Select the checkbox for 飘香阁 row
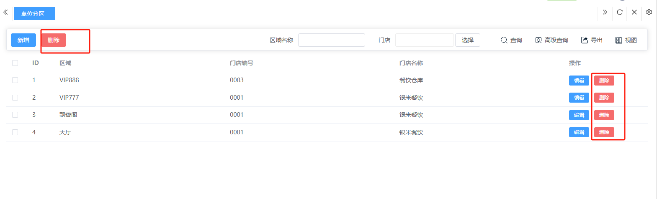The height and width of the screenshot is (199, 657). click(15, 115)
